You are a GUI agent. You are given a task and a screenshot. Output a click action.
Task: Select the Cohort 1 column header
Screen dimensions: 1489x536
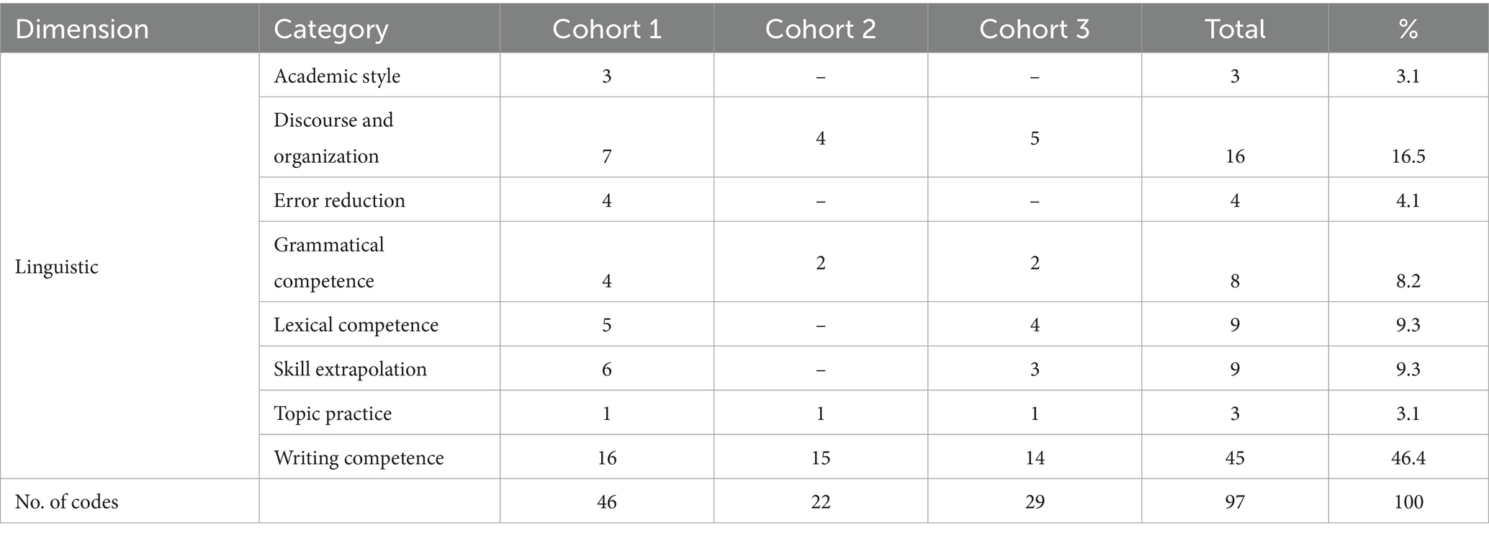[606, 30]
